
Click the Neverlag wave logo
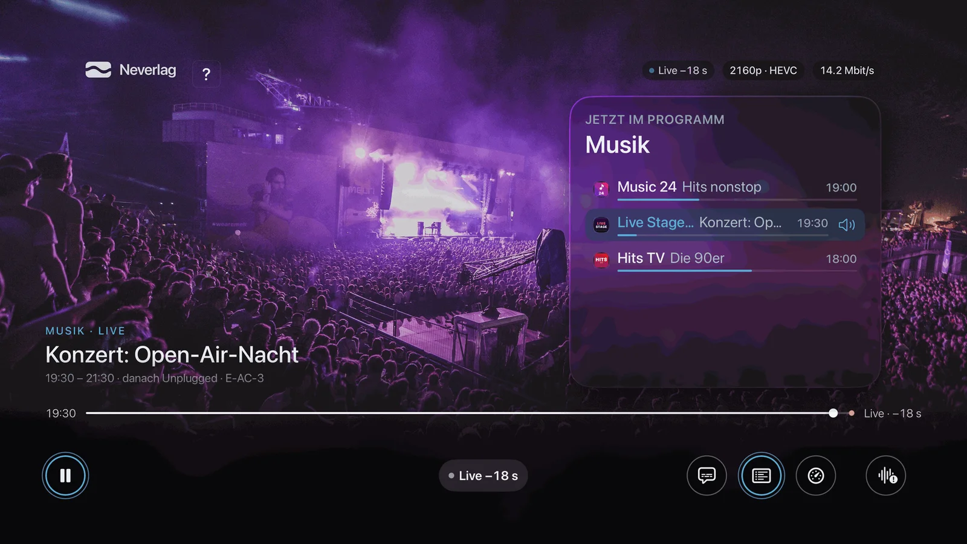[98, 70]
